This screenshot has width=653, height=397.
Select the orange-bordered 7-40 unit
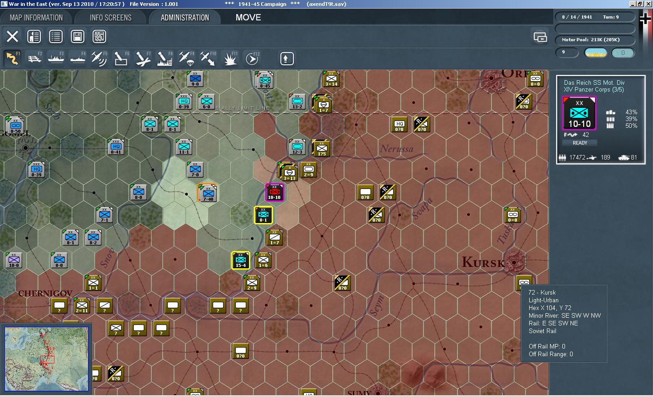pyautogui.click(x=208, y=193)
